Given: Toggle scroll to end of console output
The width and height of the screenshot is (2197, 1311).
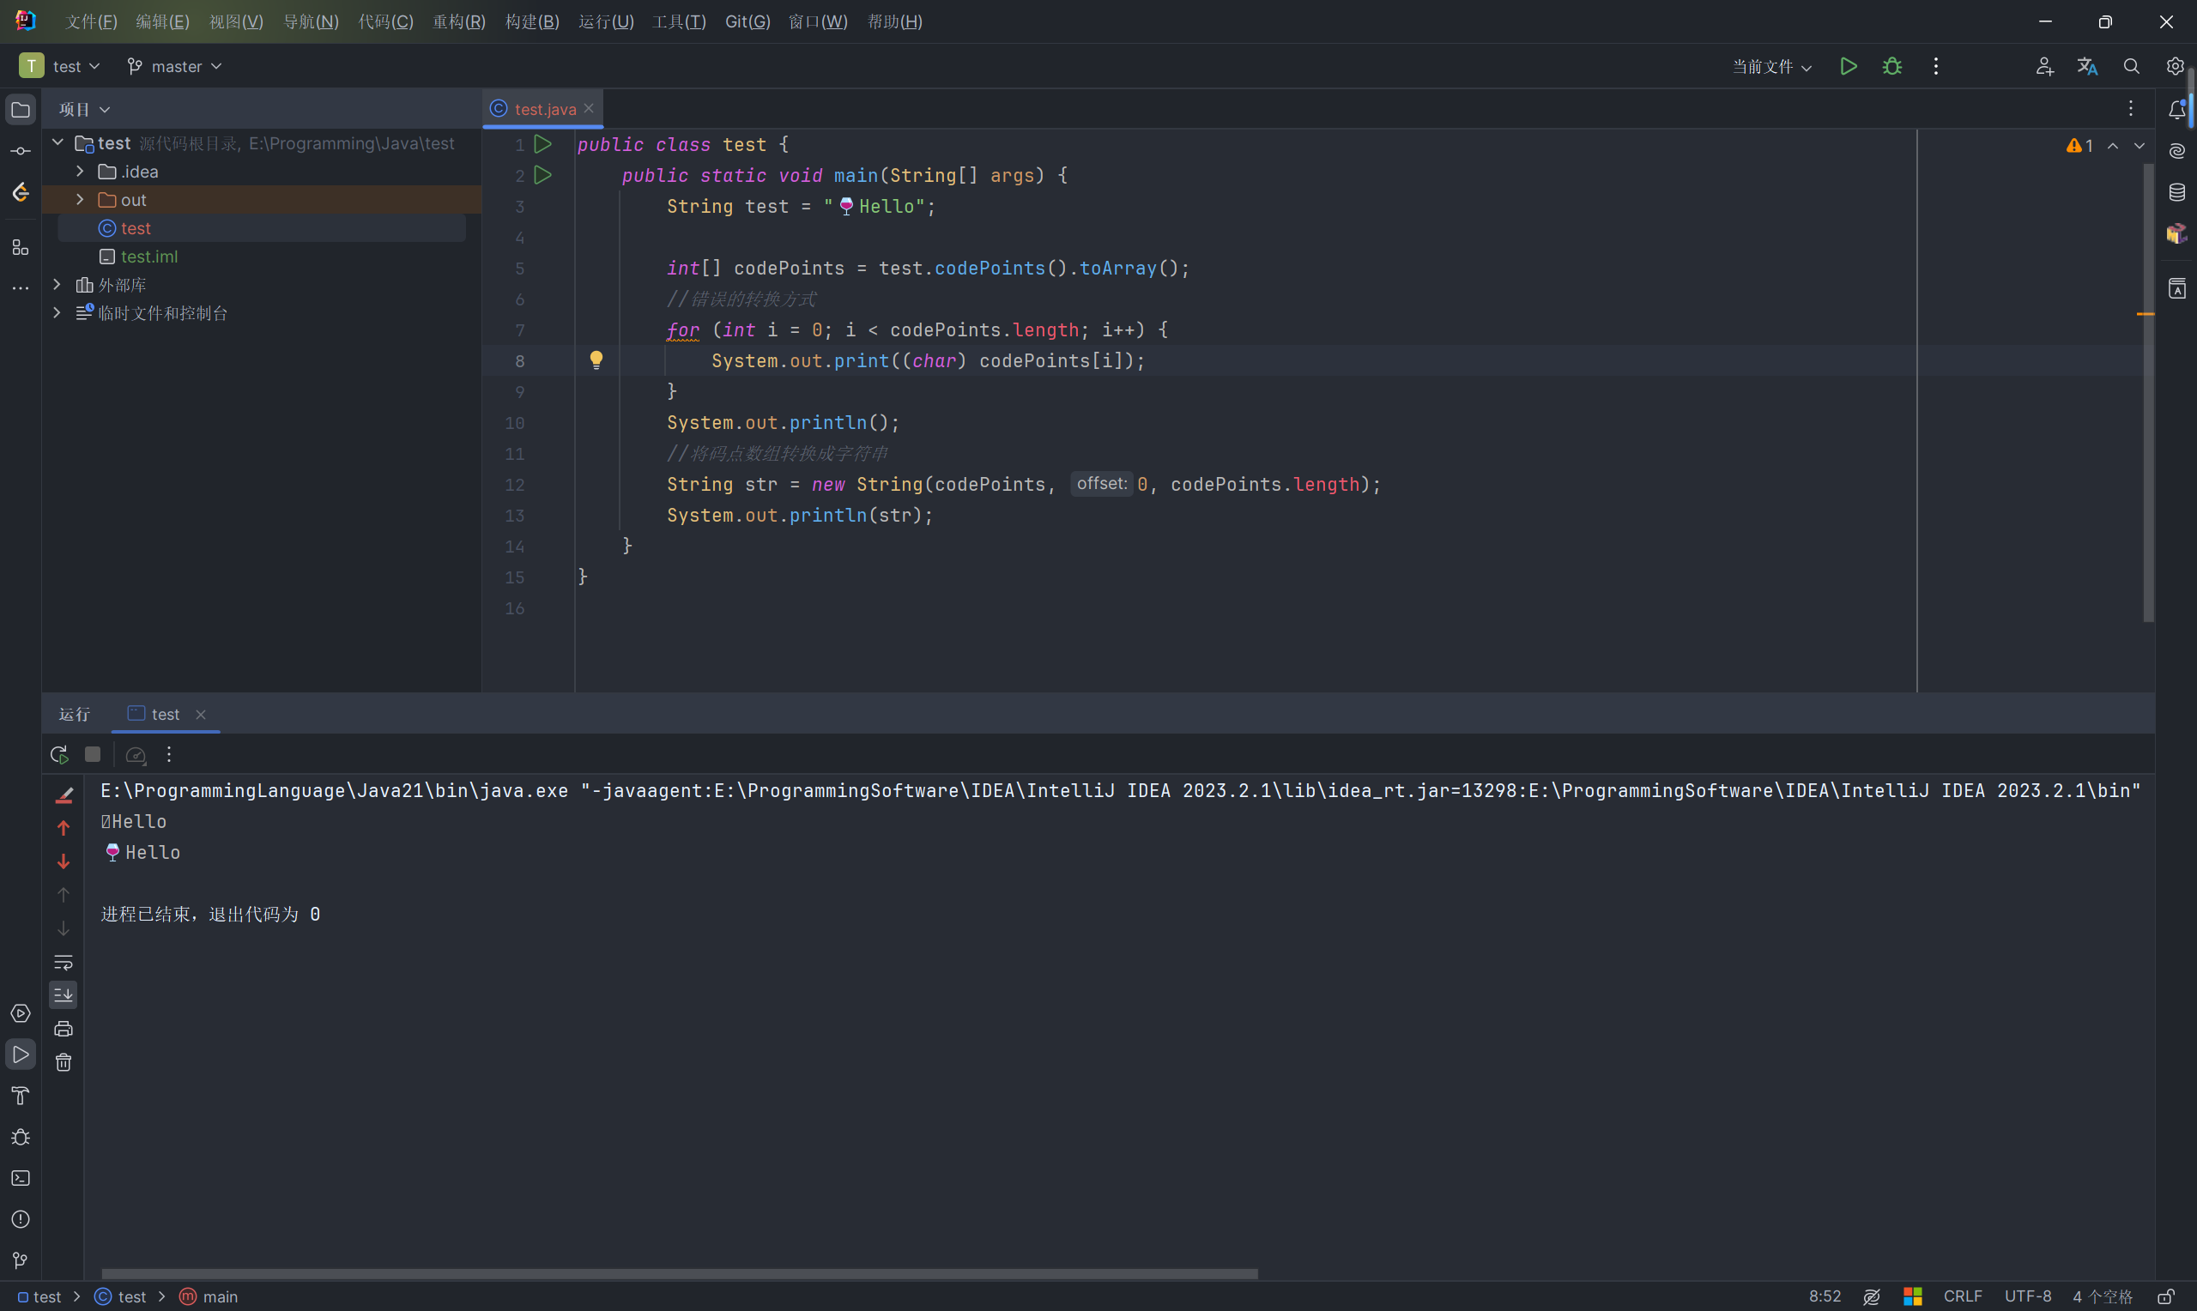Looking at the screenshot, I should 64,995.
